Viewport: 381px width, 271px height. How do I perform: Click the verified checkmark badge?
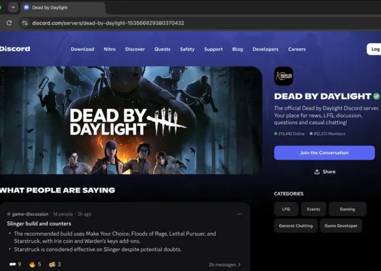pyautogui.click(x=376, y=96)
